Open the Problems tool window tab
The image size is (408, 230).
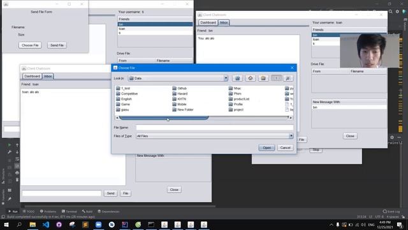[x=48, y=211]
